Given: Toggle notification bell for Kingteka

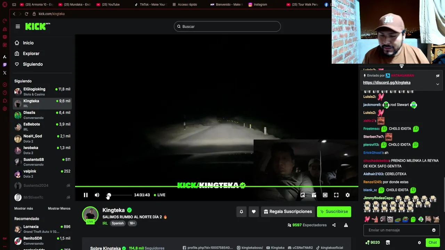Looking at the screenshot, I should click(x=241, y=211).
